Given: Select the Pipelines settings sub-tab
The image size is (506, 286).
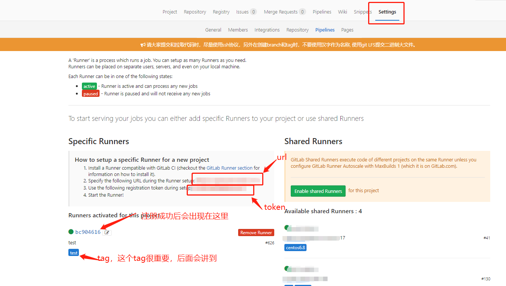Looking at the screenshot, I should 325,30.
